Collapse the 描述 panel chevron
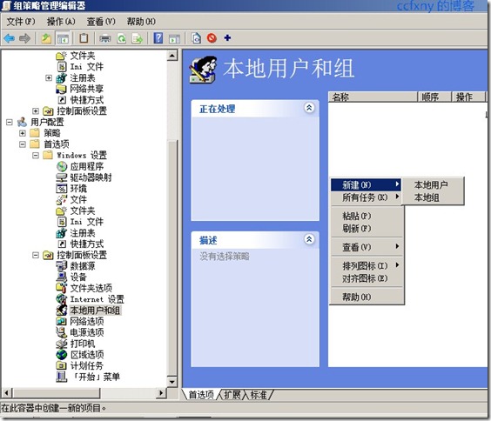491x421 pixels. (x=309, y=239)
